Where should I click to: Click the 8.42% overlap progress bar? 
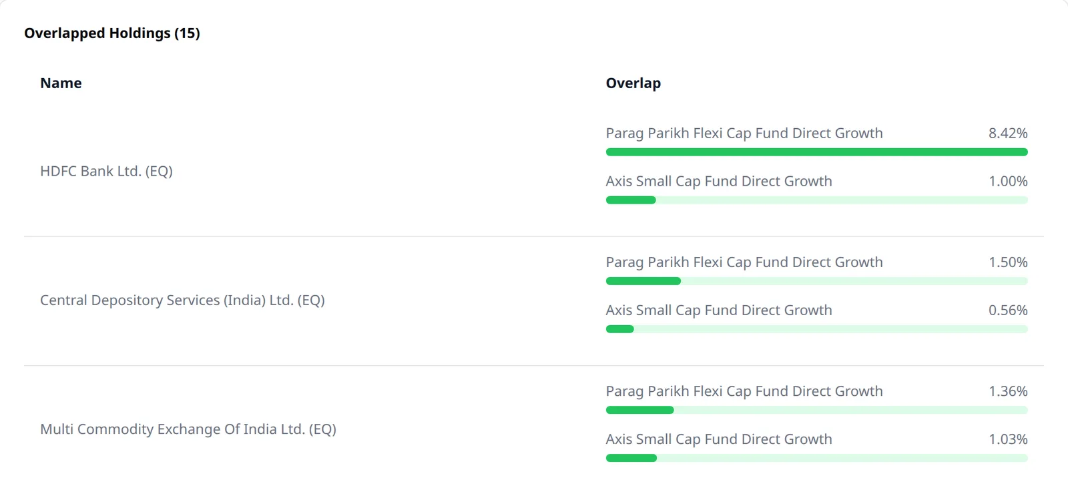click(x=816, y=152)
